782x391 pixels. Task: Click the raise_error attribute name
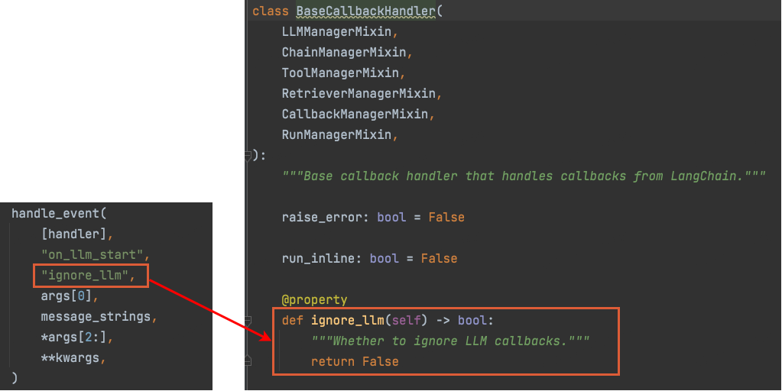pyautogui.click(x=322, y=217)
